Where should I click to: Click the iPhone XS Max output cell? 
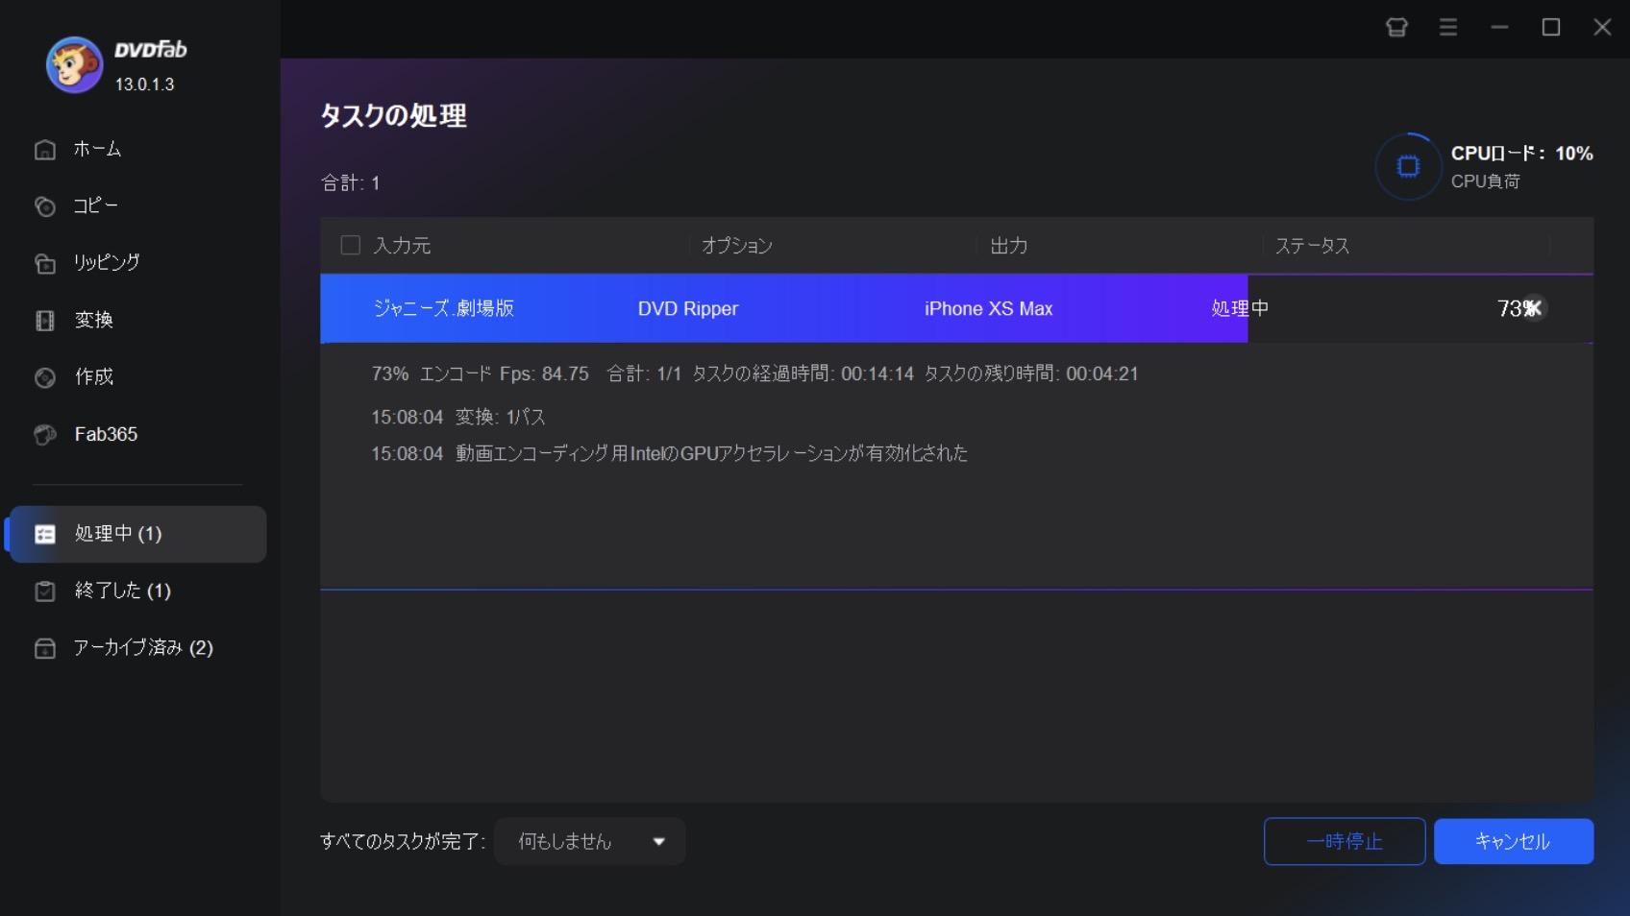point(988,308)
